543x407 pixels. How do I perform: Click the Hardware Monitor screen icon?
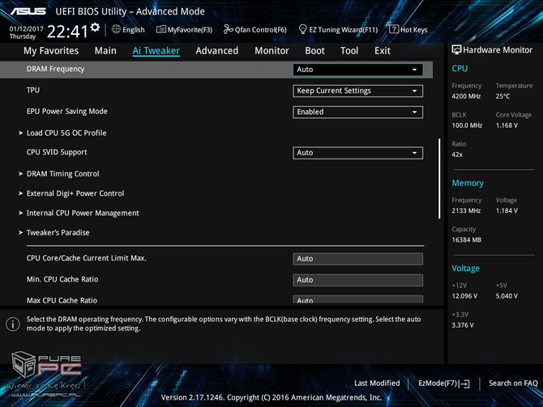pos(456,50)
